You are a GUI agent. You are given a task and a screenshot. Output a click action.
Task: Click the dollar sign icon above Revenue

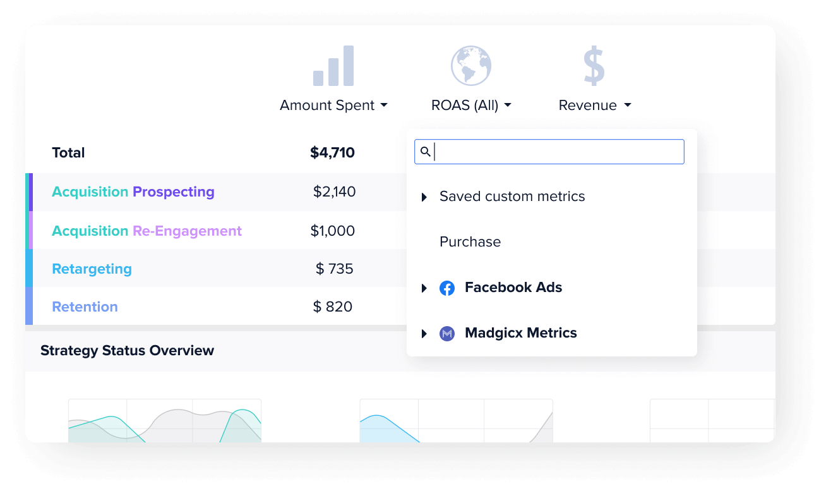click(x=594, y=66)
